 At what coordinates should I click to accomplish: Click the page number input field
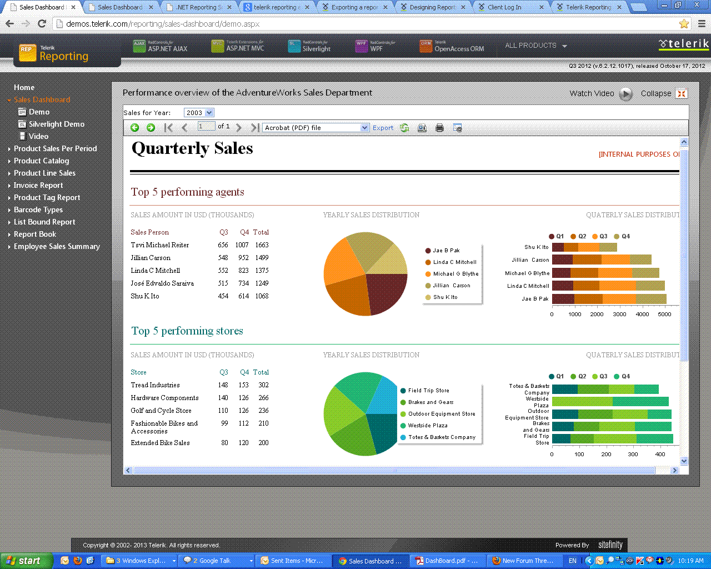tap(206, 127)
